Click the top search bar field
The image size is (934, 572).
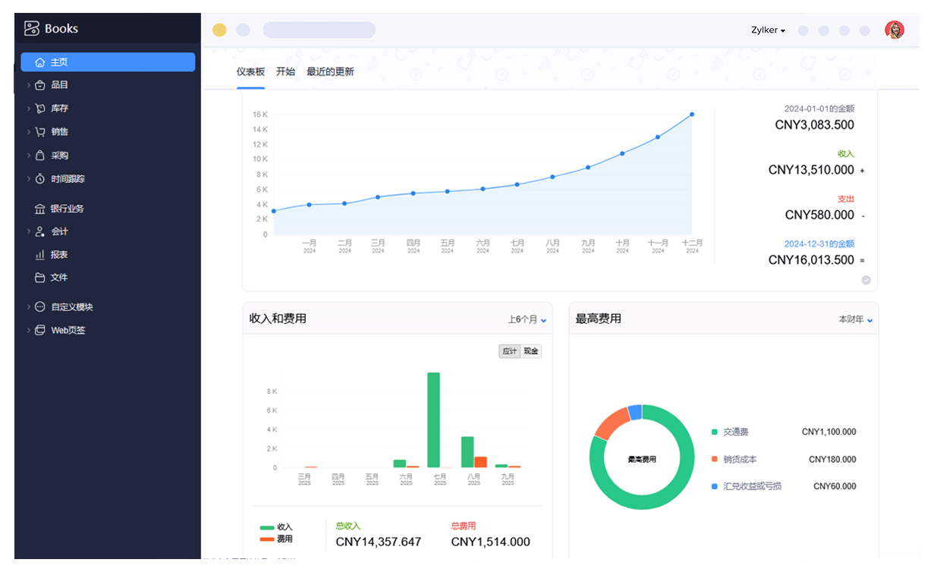click(319, 30)
